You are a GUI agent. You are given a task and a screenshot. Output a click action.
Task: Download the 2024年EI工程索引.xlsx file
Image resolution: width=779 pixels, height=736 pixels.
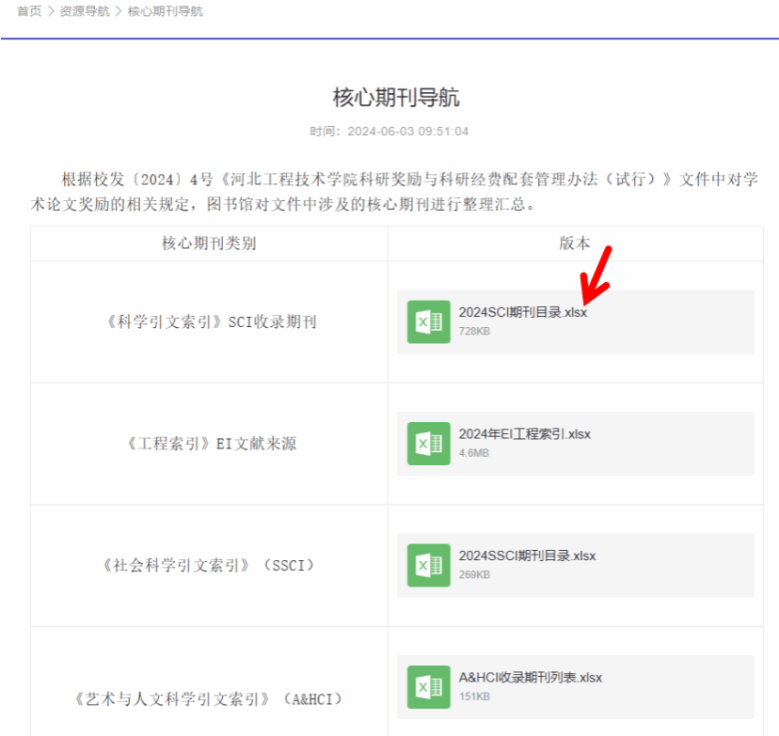pyautogui.click(x=525, y=434)
